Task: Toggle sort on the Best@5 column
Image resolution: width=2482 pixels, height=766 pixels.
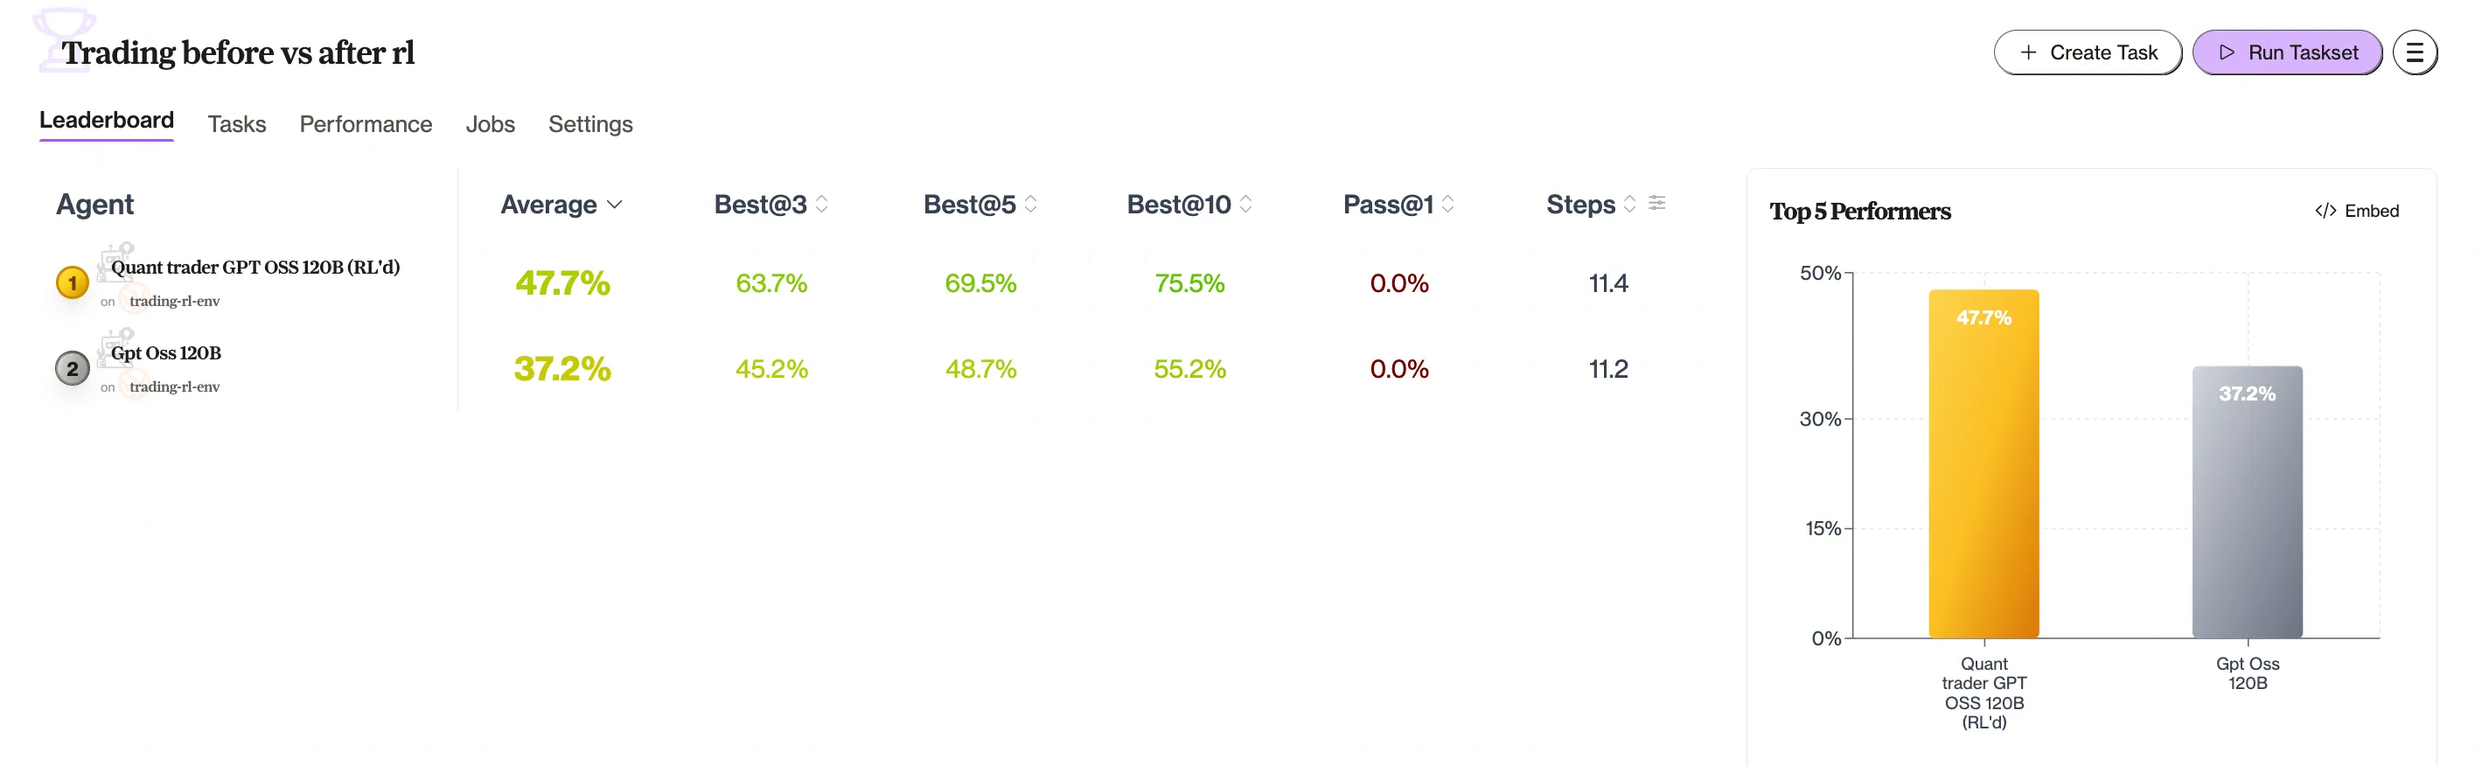Action: coord(1030,205)
